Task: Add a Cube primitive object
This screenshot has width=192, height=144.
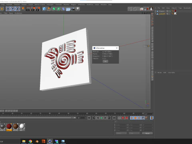Action: 44,9
